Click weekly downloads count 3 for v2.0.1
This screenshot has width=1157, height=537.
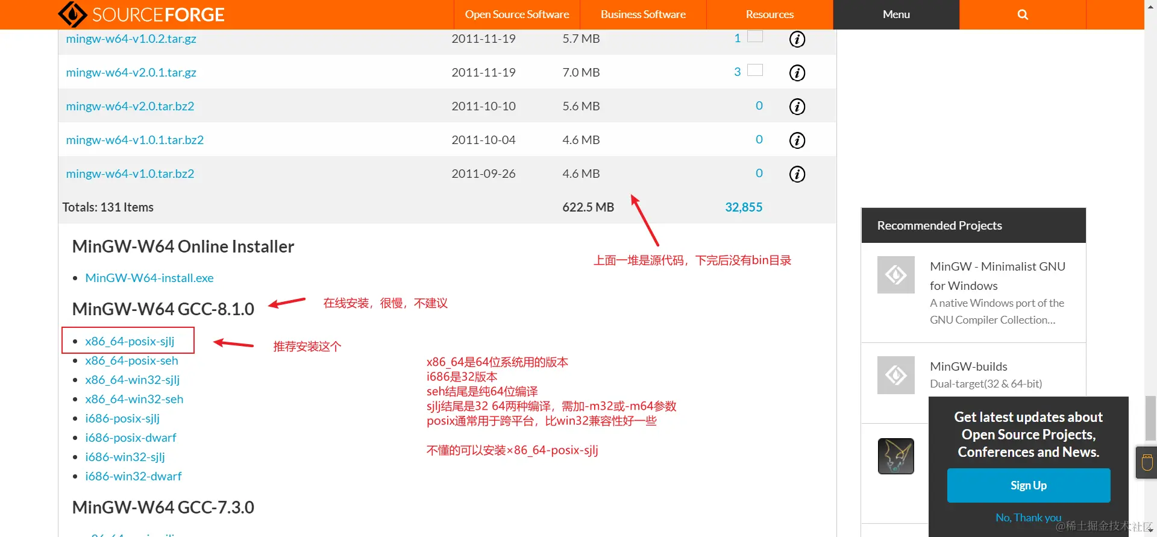coord(738,72)
